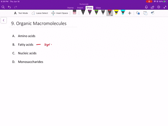Tap the share icon

[152, 7]
